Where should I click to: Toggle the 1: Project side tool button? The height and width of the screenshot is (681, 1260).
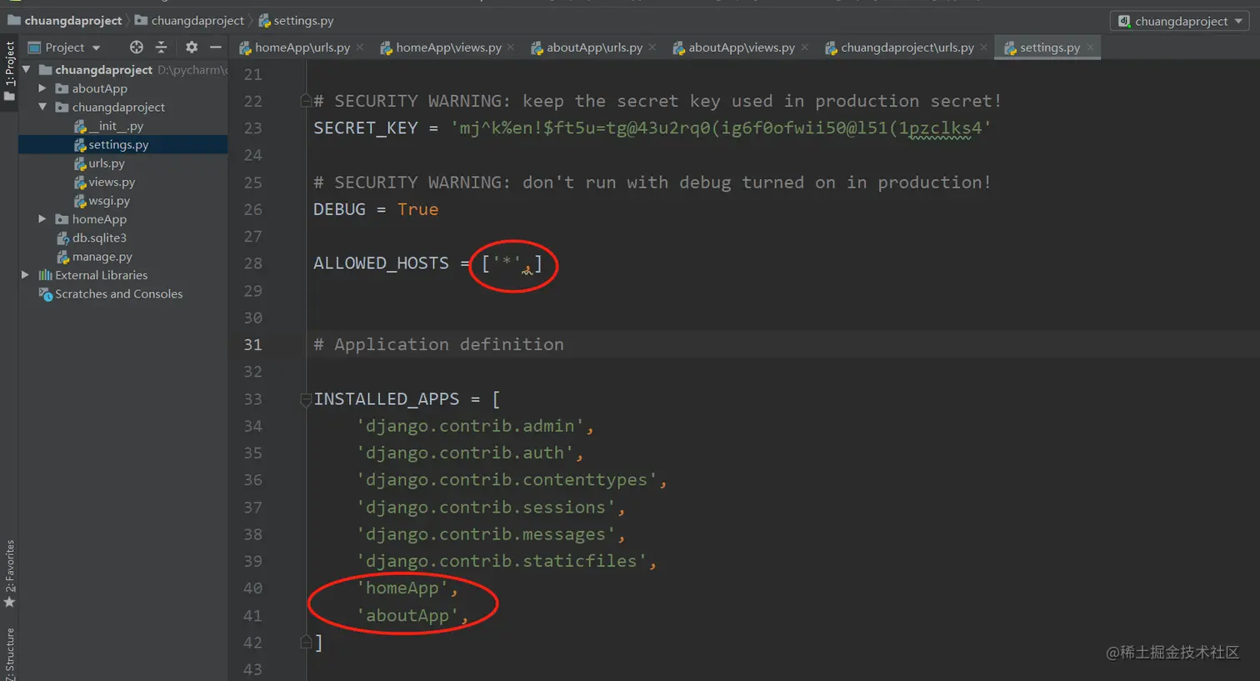[9, 70]
